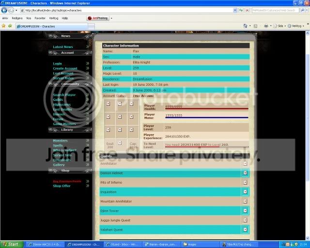Open the Arkiv menu

[5, 18]
